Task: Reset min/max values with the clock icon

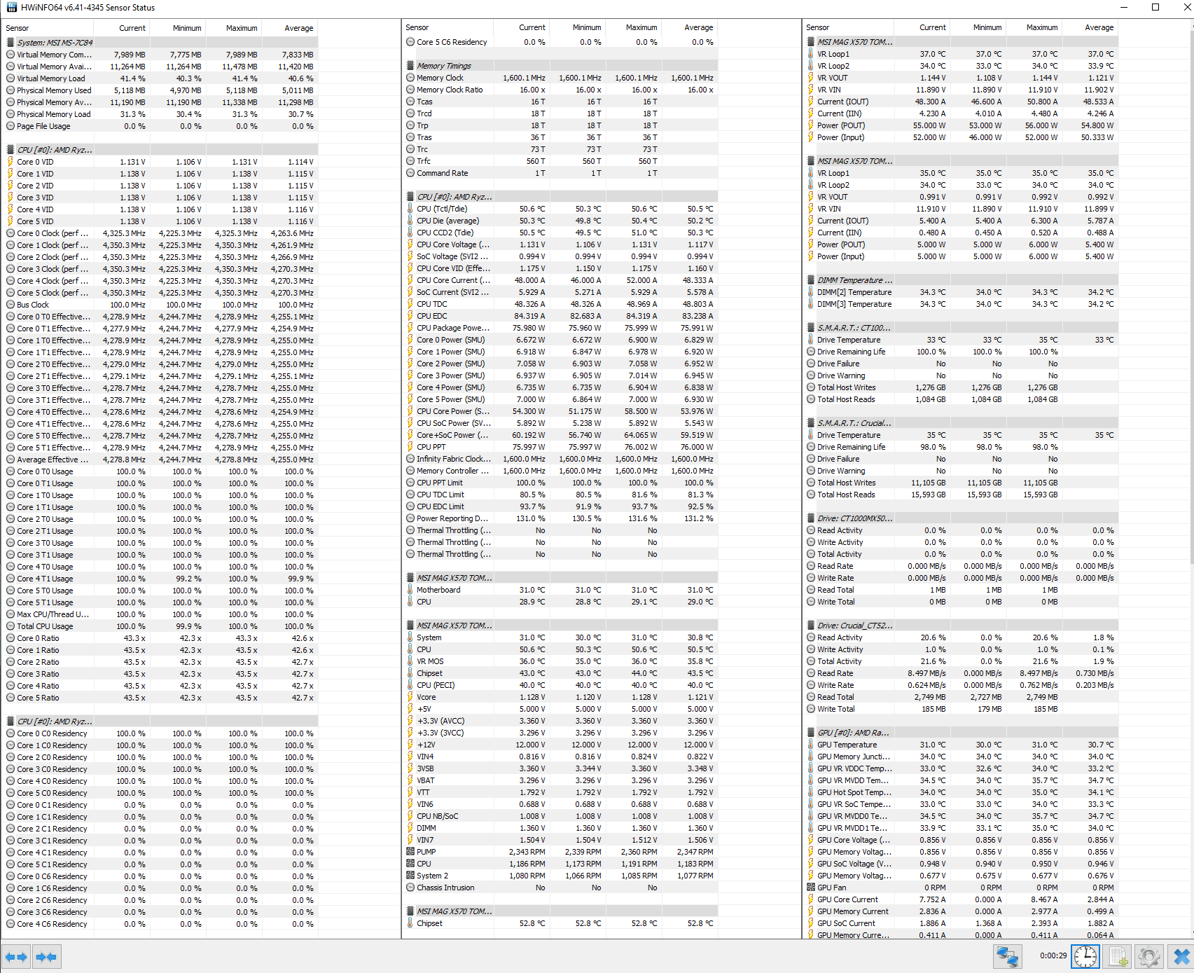Action: (1085, 957)
